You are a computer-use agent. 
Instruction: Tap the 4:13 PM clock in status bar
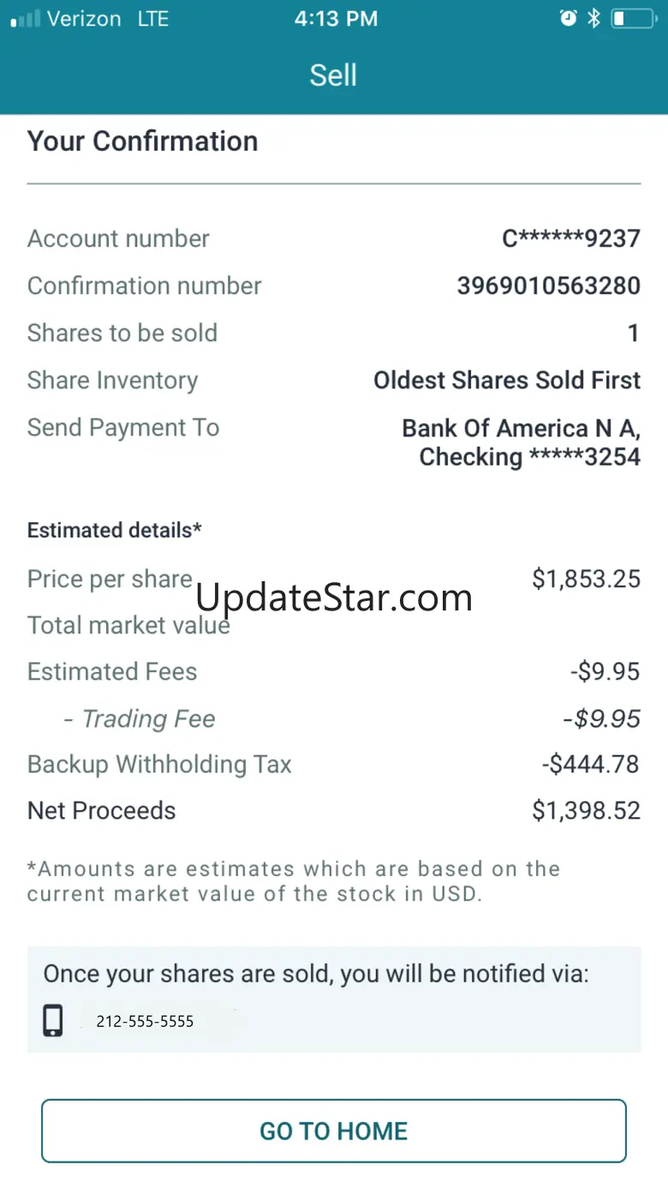coord(336,19)
